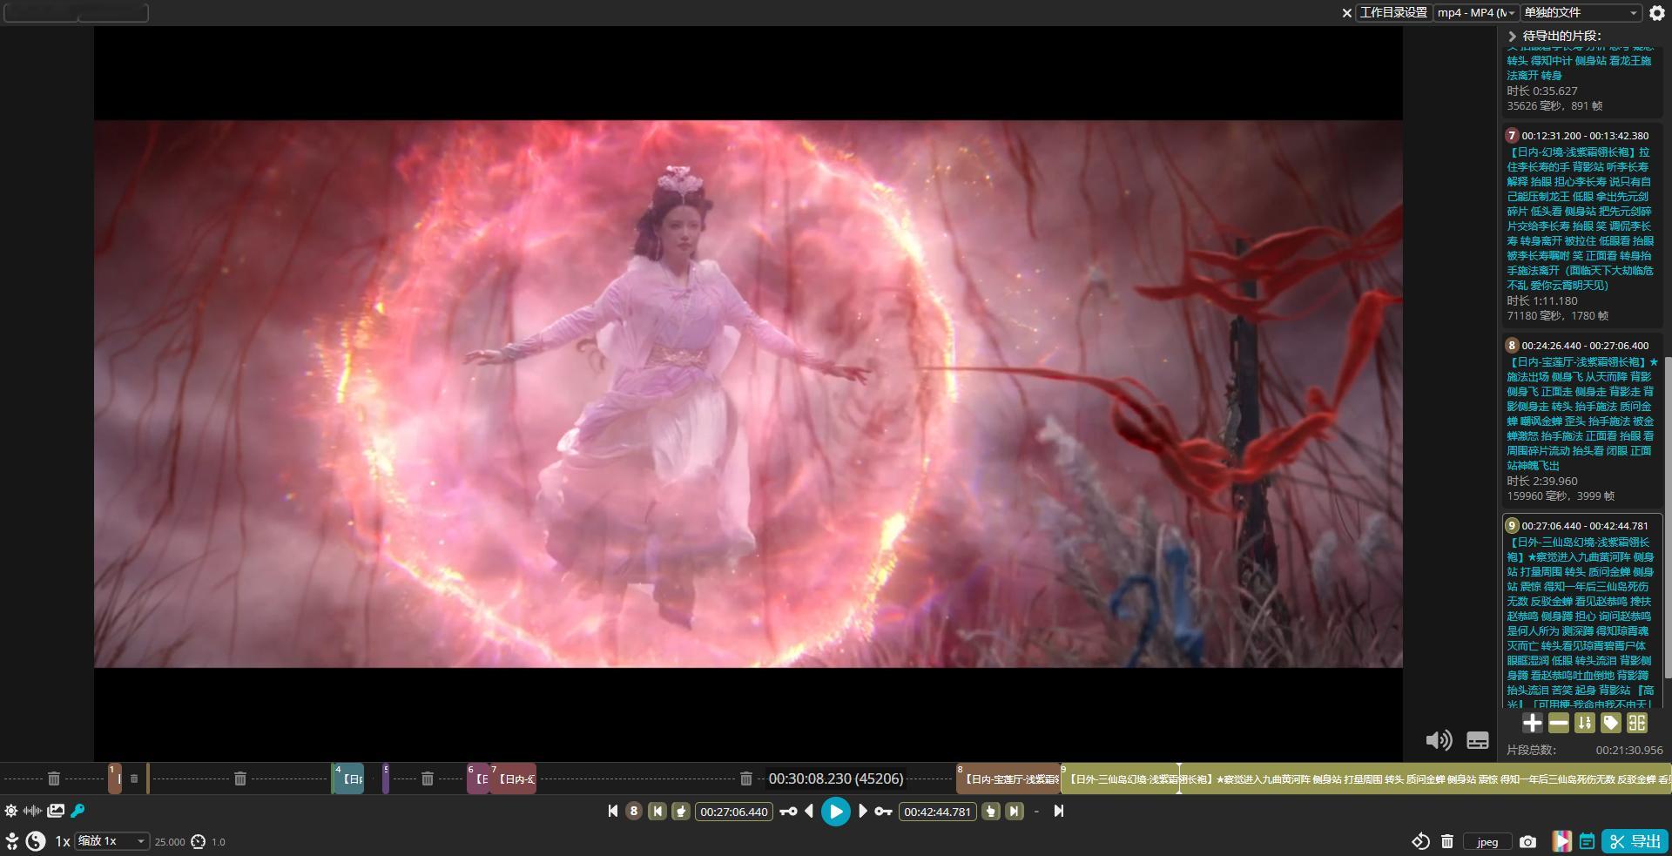
Task: Toggle timeline display settings sun icon
Action: pyautogui.click(x=10, y=811)
